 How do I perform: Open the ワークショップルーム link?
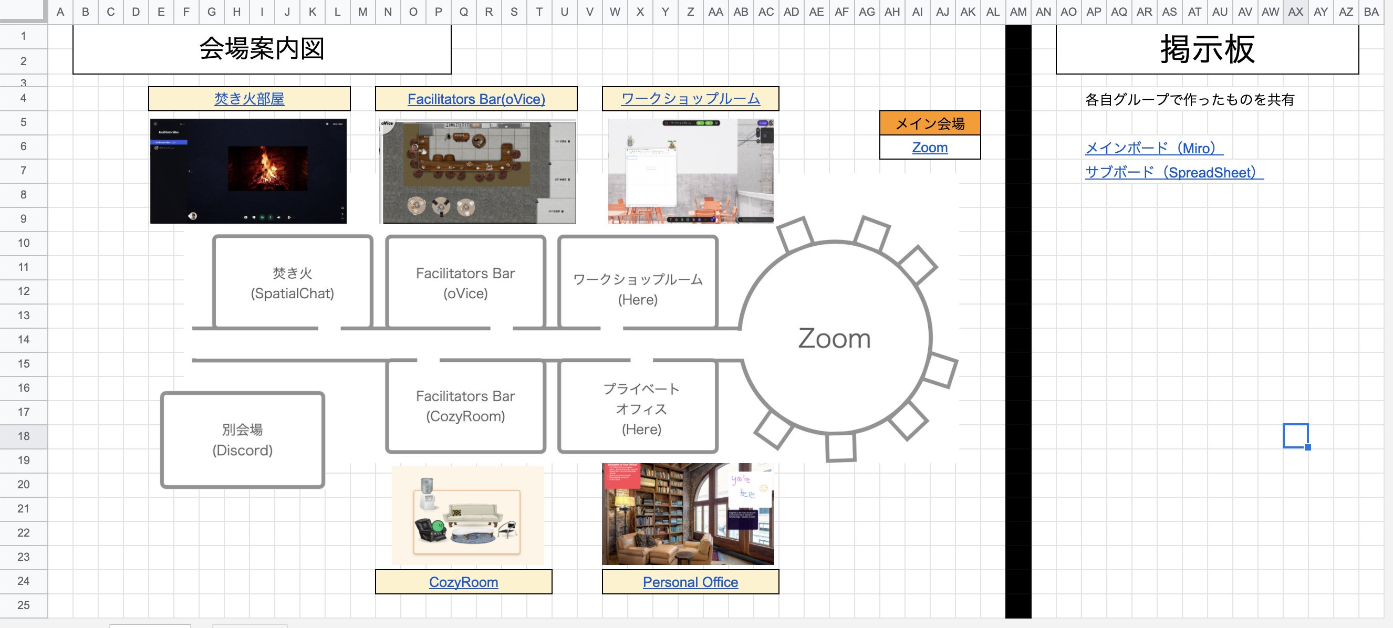click(x=691, y=99)
